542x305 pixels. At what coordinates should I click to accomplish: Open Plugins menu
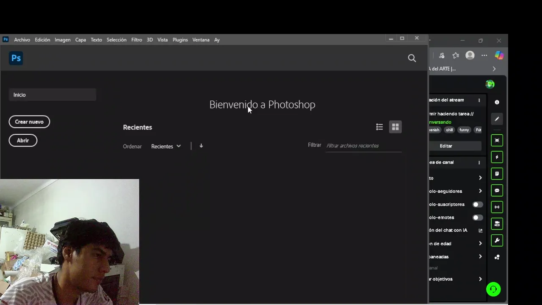(x=180, y=40)
